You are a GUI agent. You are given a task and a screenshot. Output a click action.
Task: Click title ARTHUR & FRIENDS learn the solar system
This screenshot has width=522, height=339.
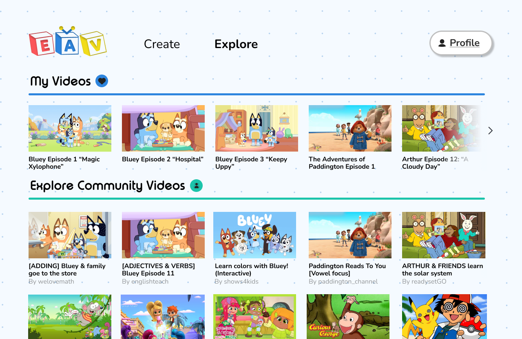tap(442, 270)
